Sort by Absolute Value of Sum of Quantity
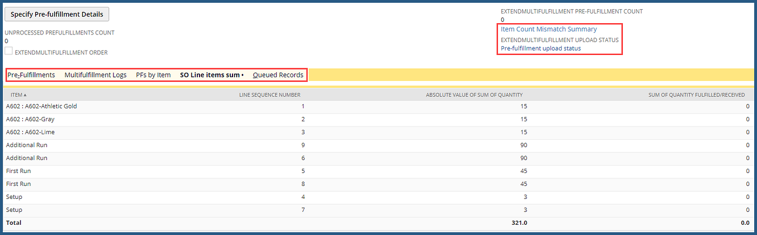The width and height of the screenshot is (757, 235). pos(474,94)
